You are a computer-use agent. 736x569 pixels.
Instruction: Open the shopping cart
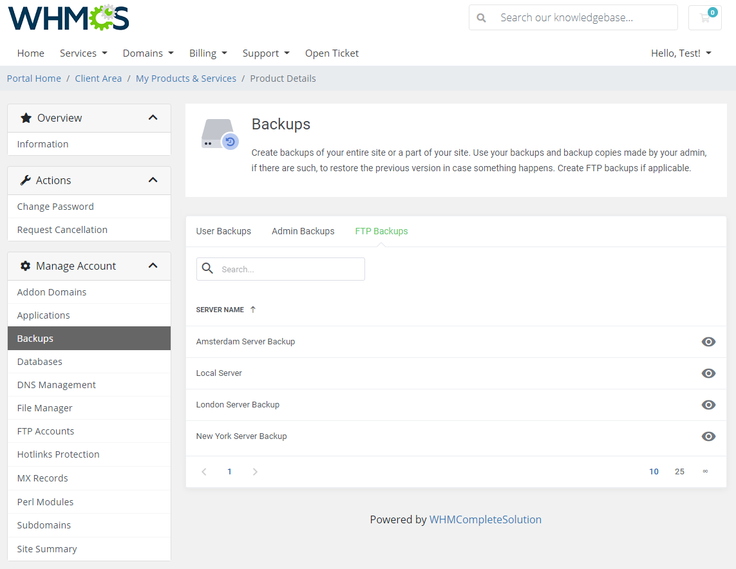coord(705,17)
